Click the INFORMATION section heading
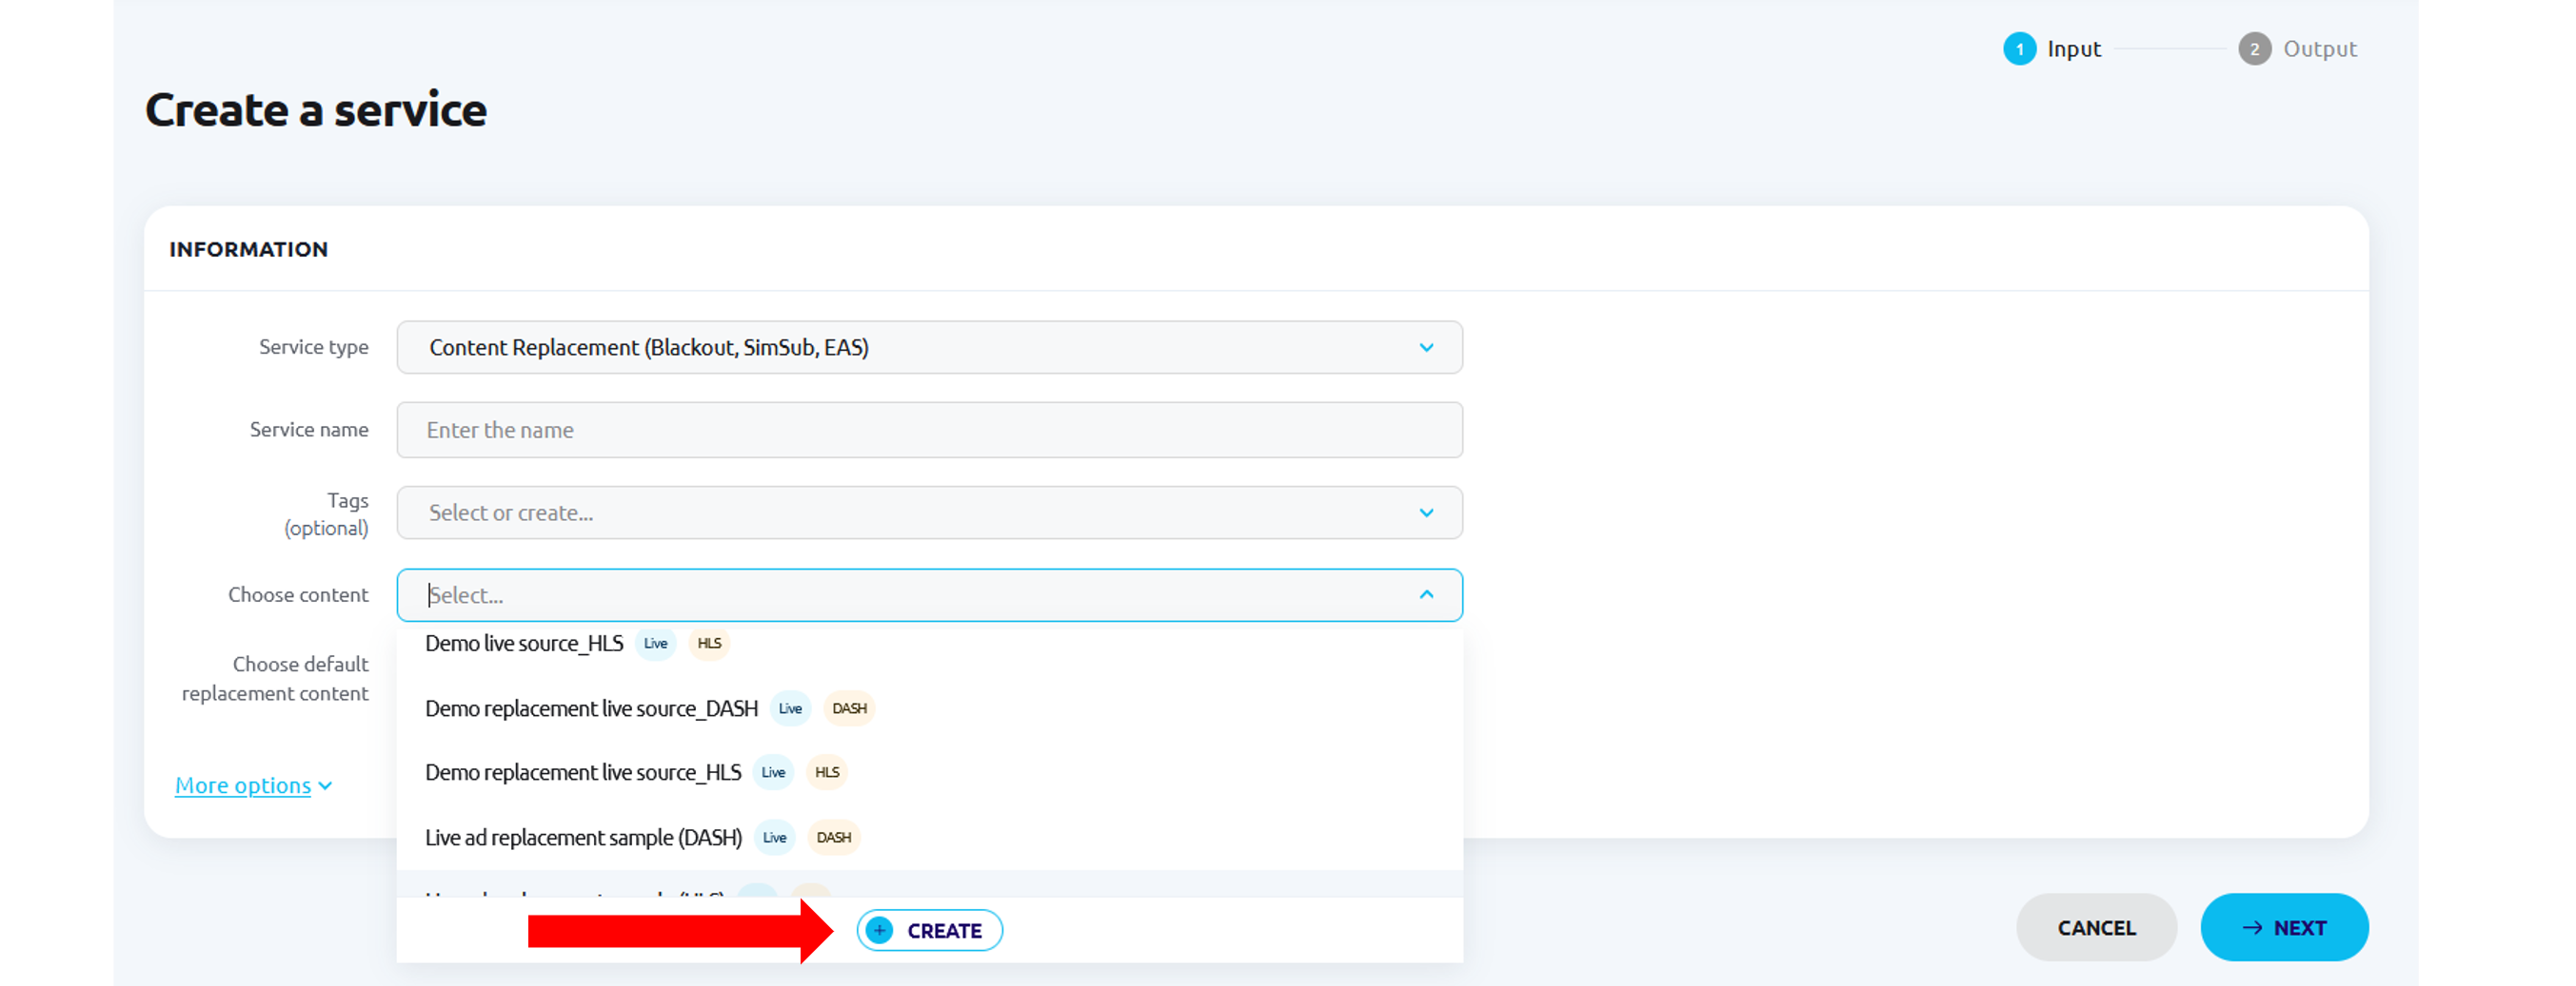2576x986 pixels. (248, 250)
